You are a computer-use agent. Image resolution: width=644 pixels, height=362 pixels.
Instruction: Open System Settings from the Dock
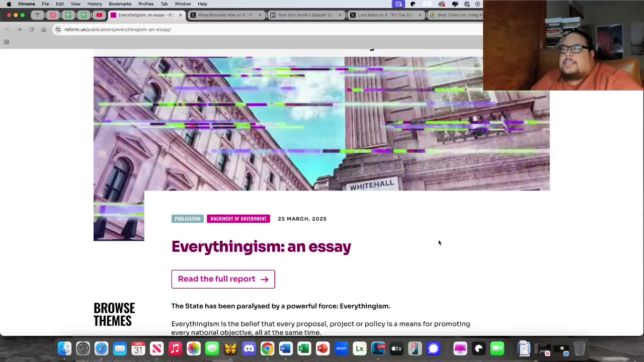click(83, 348)
